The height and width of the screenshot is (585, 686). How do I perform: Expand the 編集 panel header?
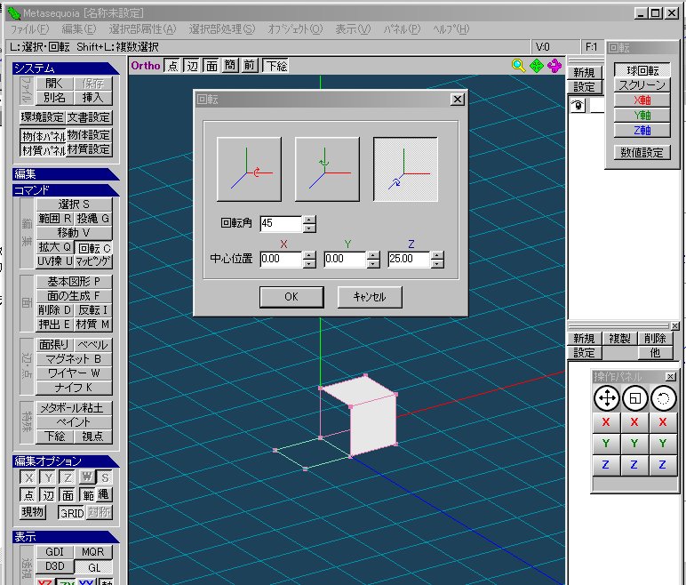[x=66, y=174]
